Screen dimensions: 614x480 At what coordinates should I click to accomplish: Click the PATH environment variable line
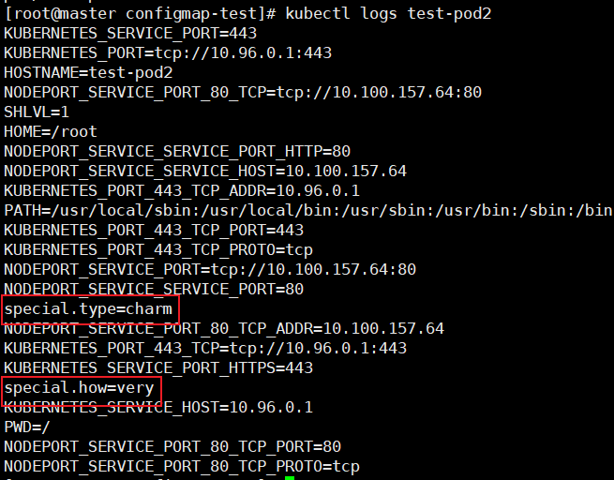click(x=307, y=210)
